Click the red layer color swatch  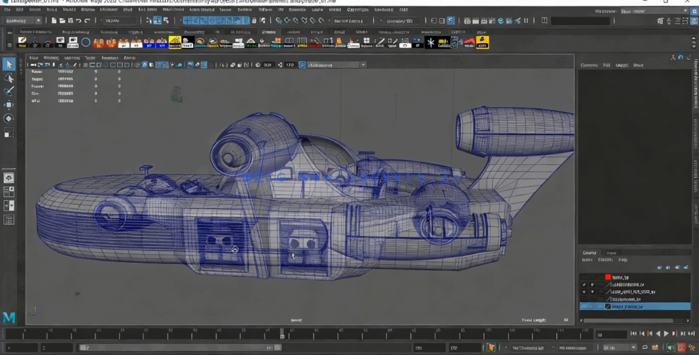pyautogui.click(x=608, y=277)
